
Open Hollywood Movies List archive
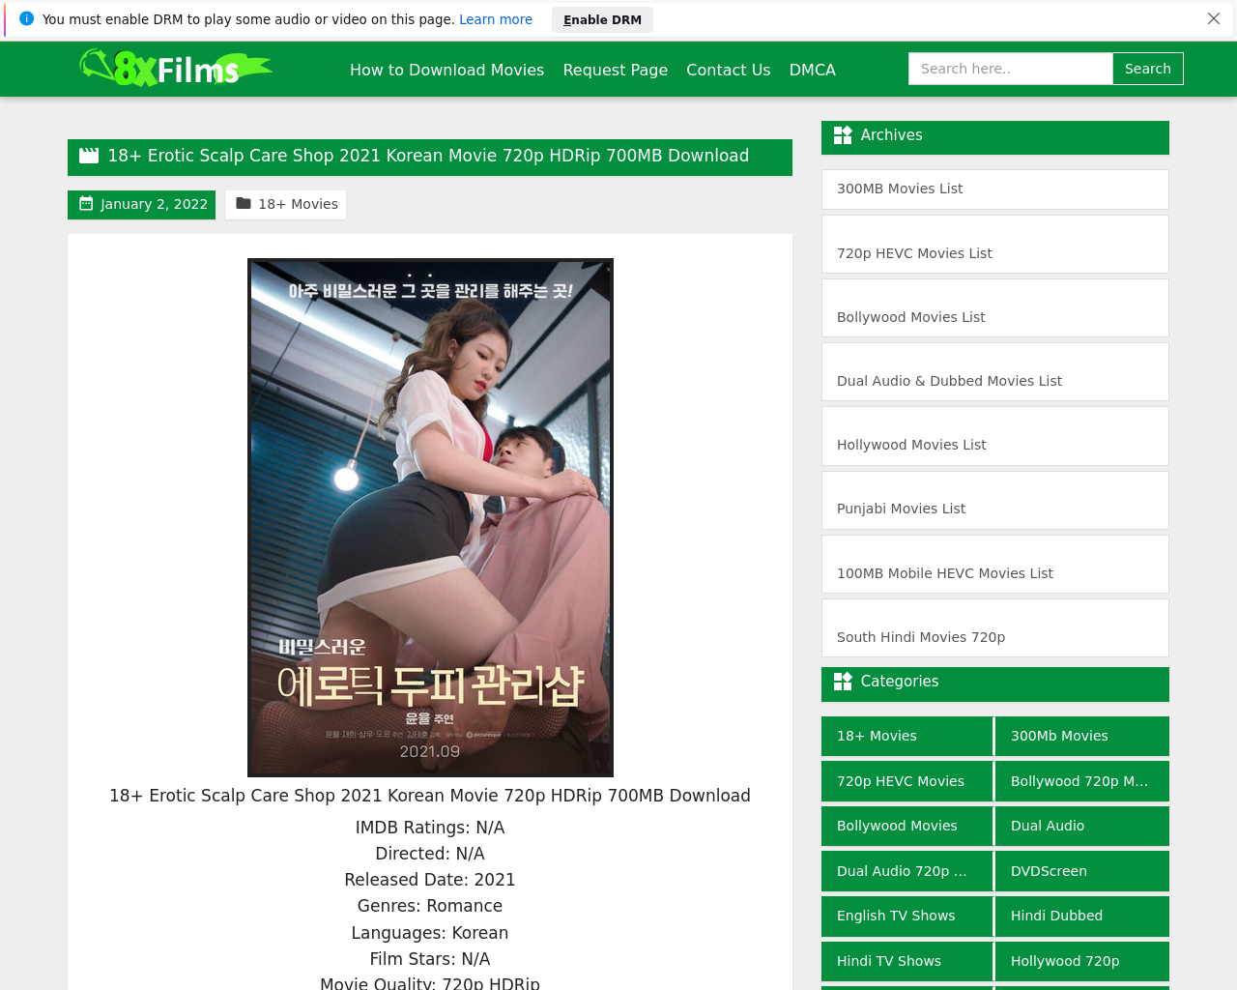pos(995,436)
